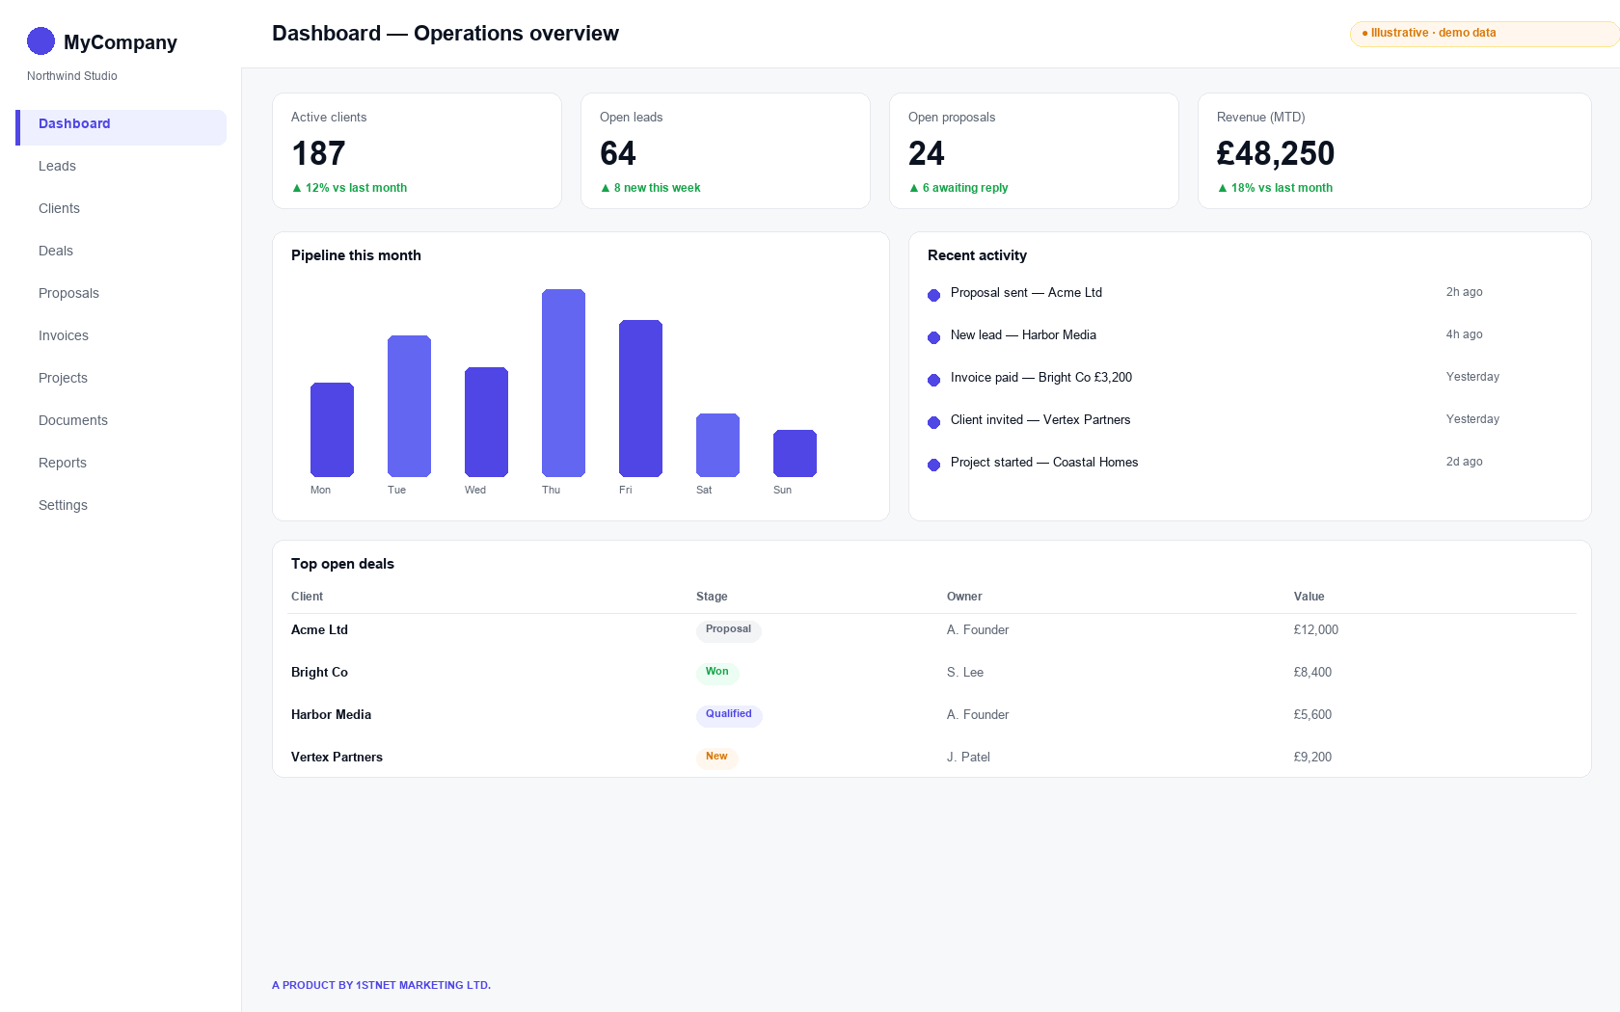Image resolution: width=1620 pixels, height=1012 pixels.
Task: Click the Stage column header
Action: click(712, 597)
